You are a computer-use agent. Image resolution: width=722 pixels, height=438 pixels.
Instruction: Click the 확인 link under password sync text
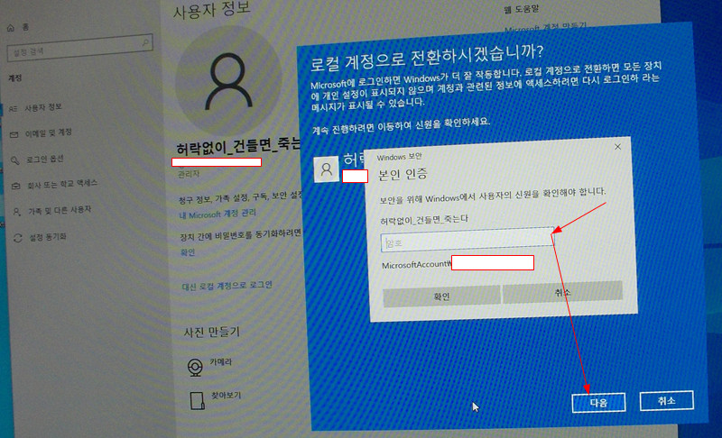point(188,252)
